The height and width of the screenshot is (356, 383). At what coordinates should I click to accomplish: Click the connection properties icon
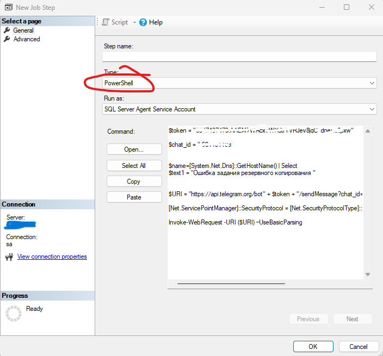click(x=9, y=257)
